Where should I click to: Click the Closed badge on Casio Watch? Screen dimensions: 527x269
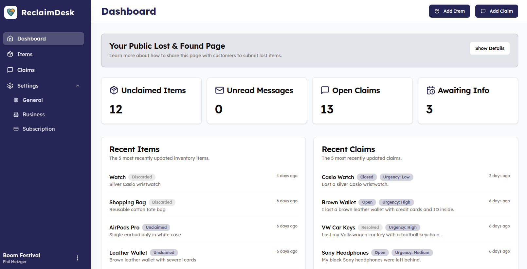click(x=367, y=177)
